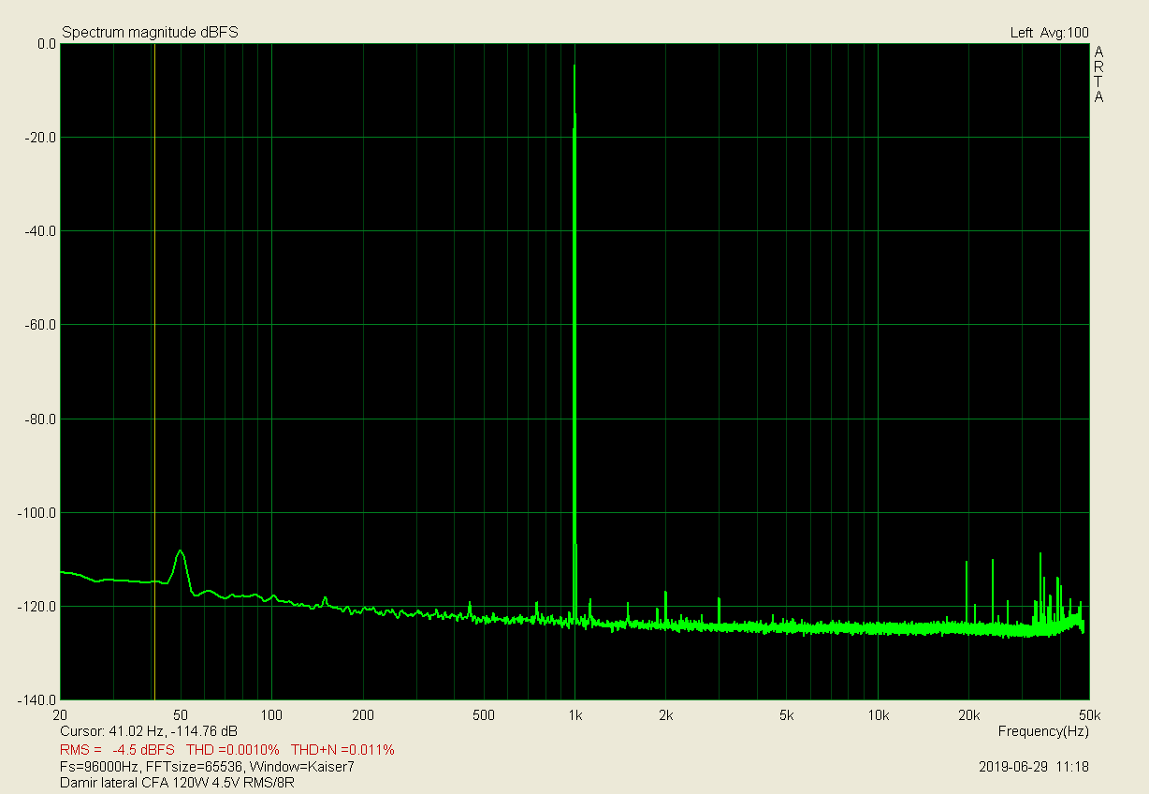
Task: Click the -20.0 dB axis label
Action: (41, 138)
